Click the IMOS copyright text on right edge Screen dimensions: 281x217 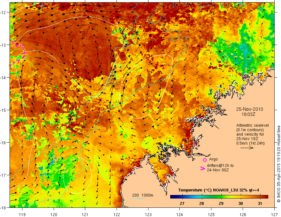[x=279, y=164]
